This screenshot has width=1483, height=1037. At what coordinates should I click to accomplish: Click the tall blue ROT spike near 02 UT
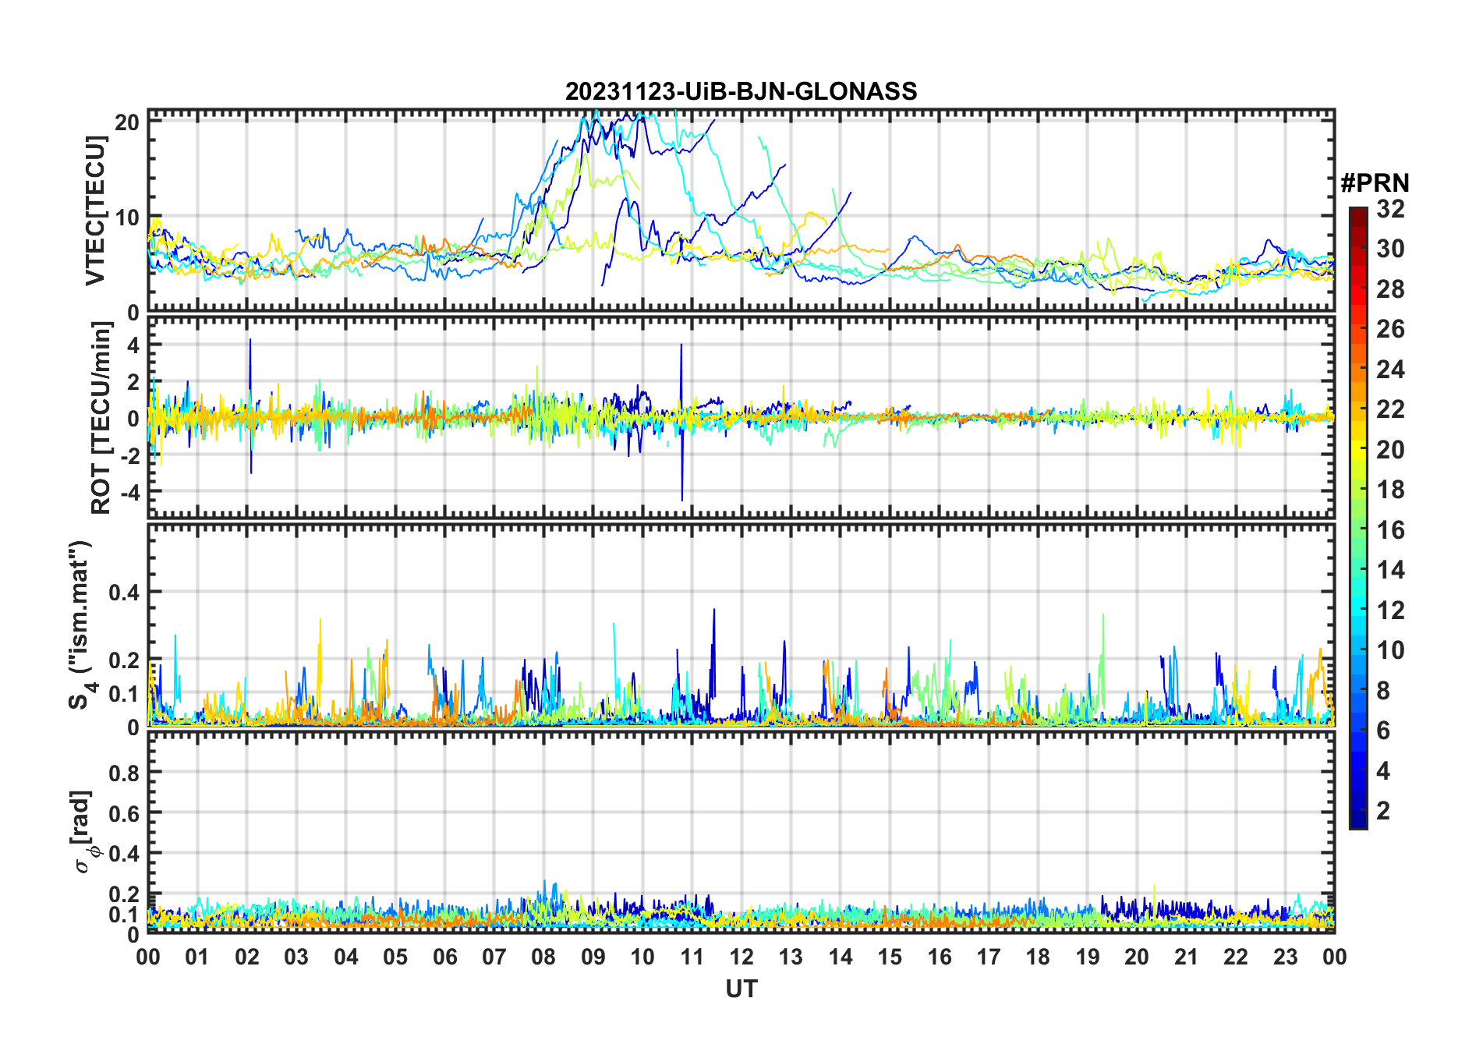[250, 405]
